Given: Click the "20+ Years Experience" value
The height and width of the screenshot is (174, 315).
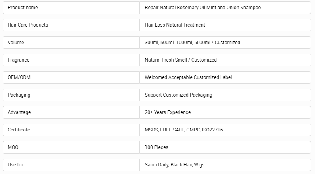Looking at the screenshot, I should click(168, 112).
